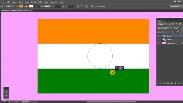183x103 pixels.
Task: Switch to the Channels tab
Action: click(166, 21)
